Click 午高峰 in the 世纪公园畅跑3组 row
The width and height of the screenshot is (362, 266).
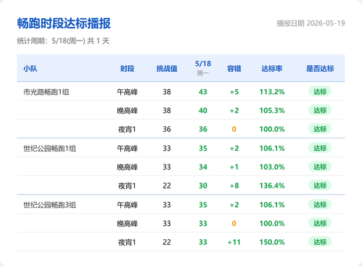(127, 205)
